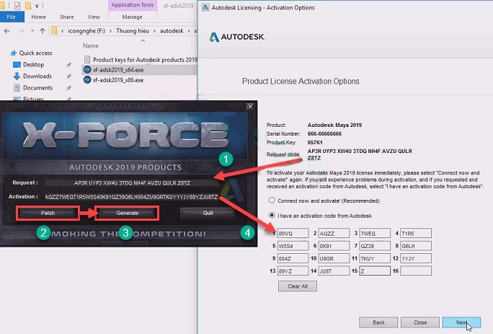Image resolution: width=493 pixels, height=334 pixels.
Task: Click the Back button in Autodesk Licensing
Action: (378, 322)
